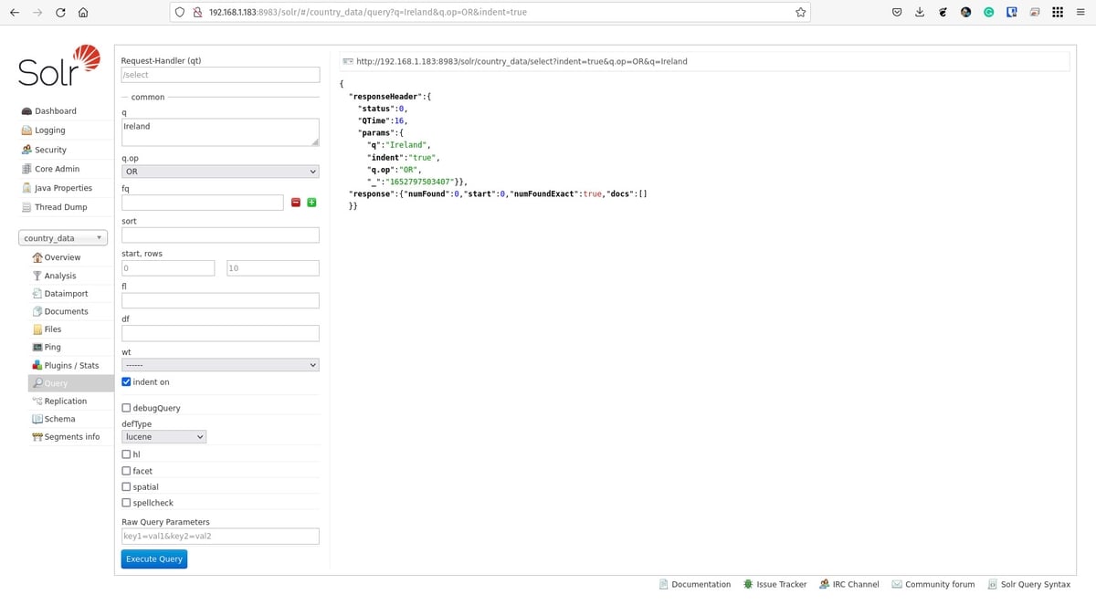Screen dimensions: 1096x605
Task: Click the green add fq button
Action: click(311, 203)
